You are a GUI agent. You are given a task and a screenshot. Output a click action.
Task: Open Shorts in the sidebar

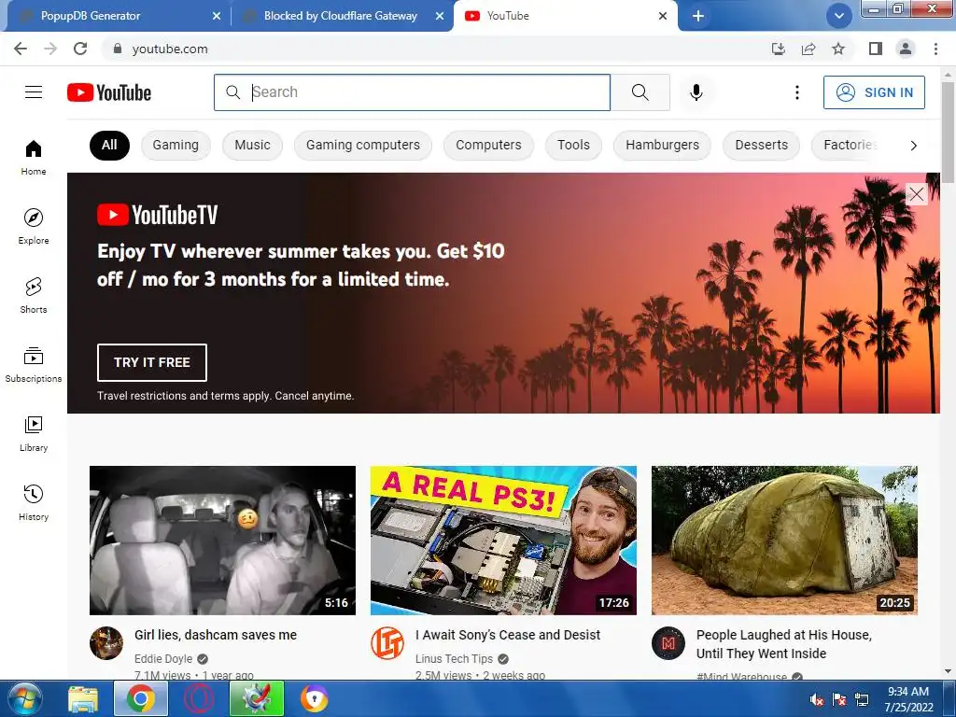(x=34, y=295)
